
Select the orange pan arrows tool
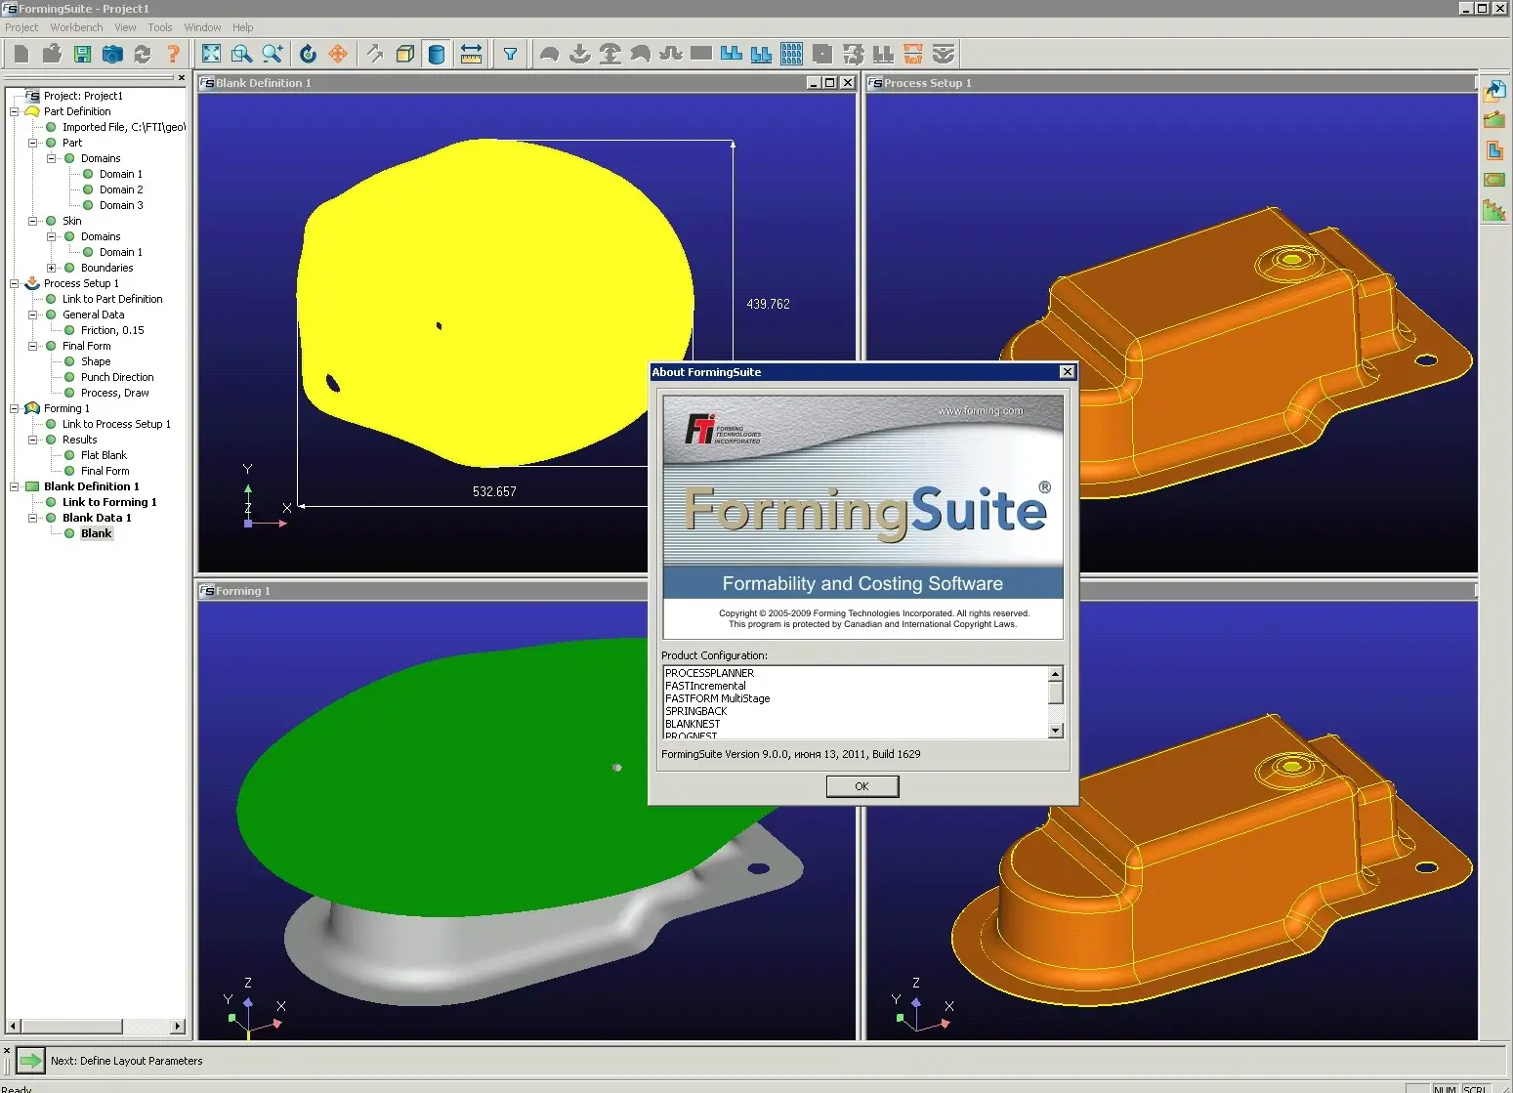coord(338,54)
